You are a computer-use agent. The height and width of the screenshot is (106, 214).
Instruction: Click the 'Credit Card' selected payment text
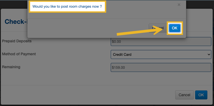coord(122,54)
